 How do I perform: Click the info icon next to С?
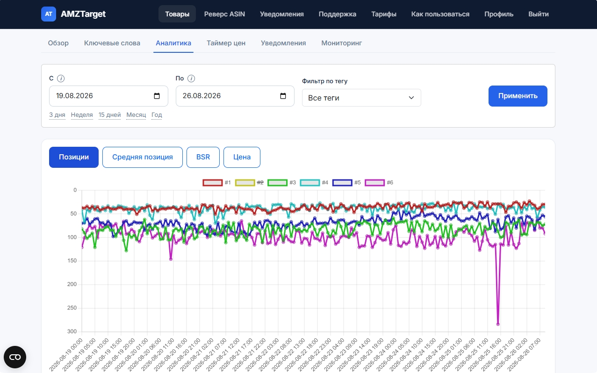61,79
